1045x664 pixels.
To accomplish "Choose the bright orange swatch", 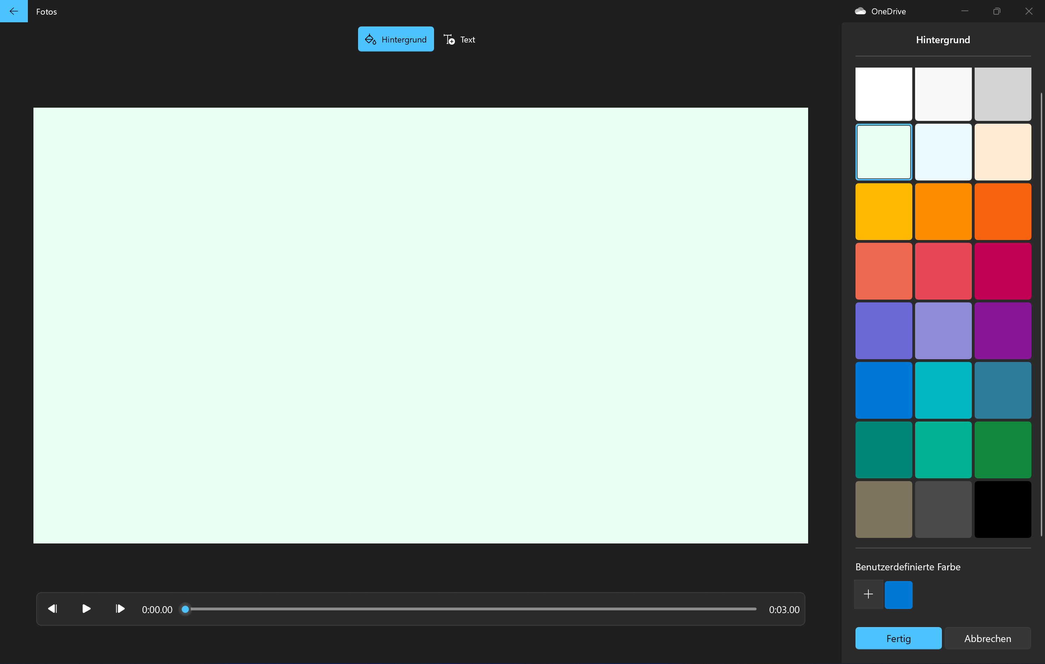I will (x=943, y=211).
